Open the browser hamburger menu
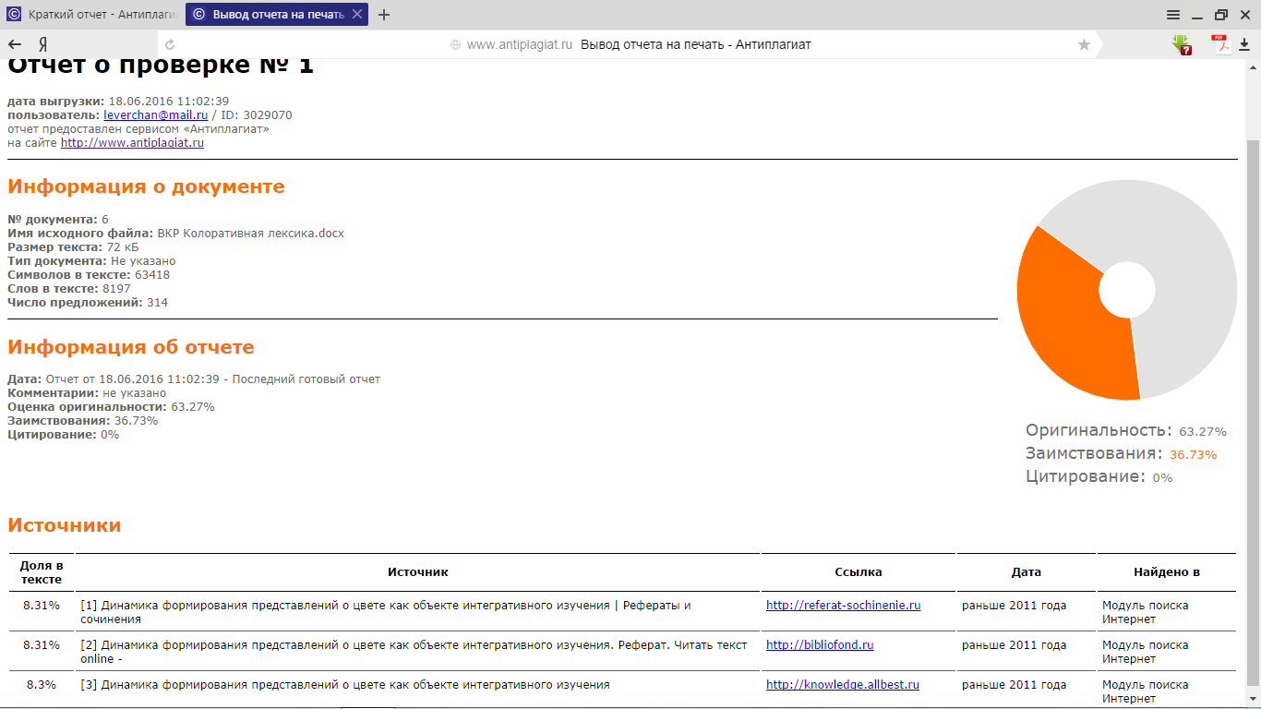 (1173, 15)
